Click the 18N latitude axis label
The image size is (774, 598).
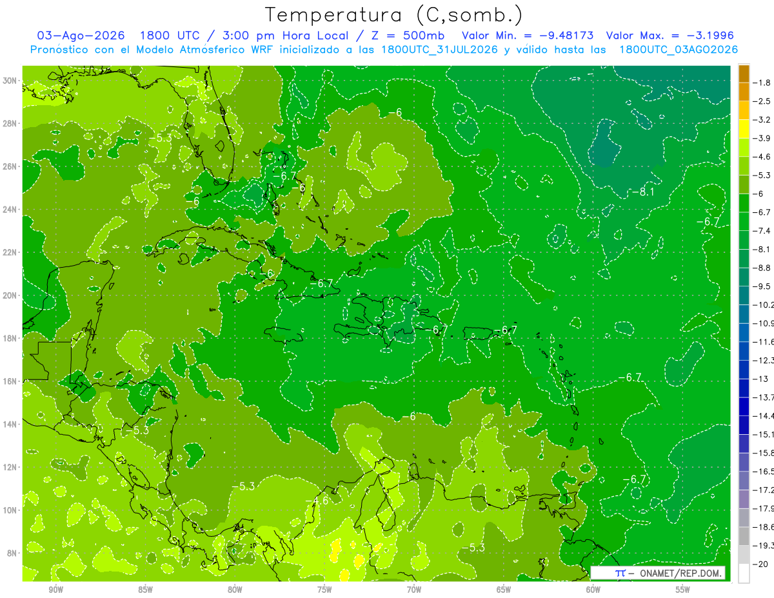tap(10, 338)
